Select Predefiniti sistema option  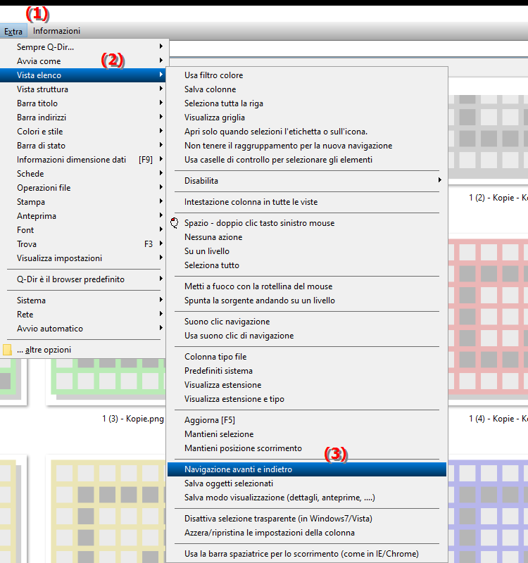pos(307,371)
